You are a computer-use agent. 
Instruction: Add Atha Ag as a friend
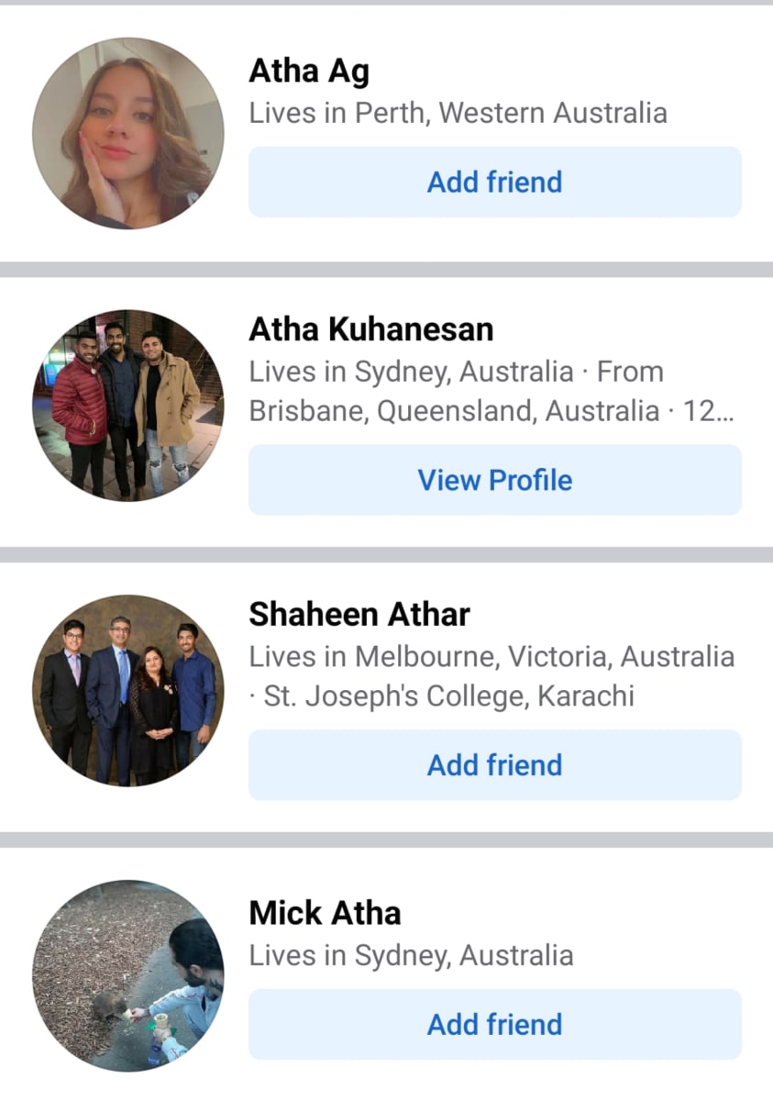click(x=495, y=182)
